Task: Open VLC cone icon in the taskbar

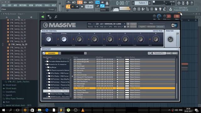Action: point(83,110)
